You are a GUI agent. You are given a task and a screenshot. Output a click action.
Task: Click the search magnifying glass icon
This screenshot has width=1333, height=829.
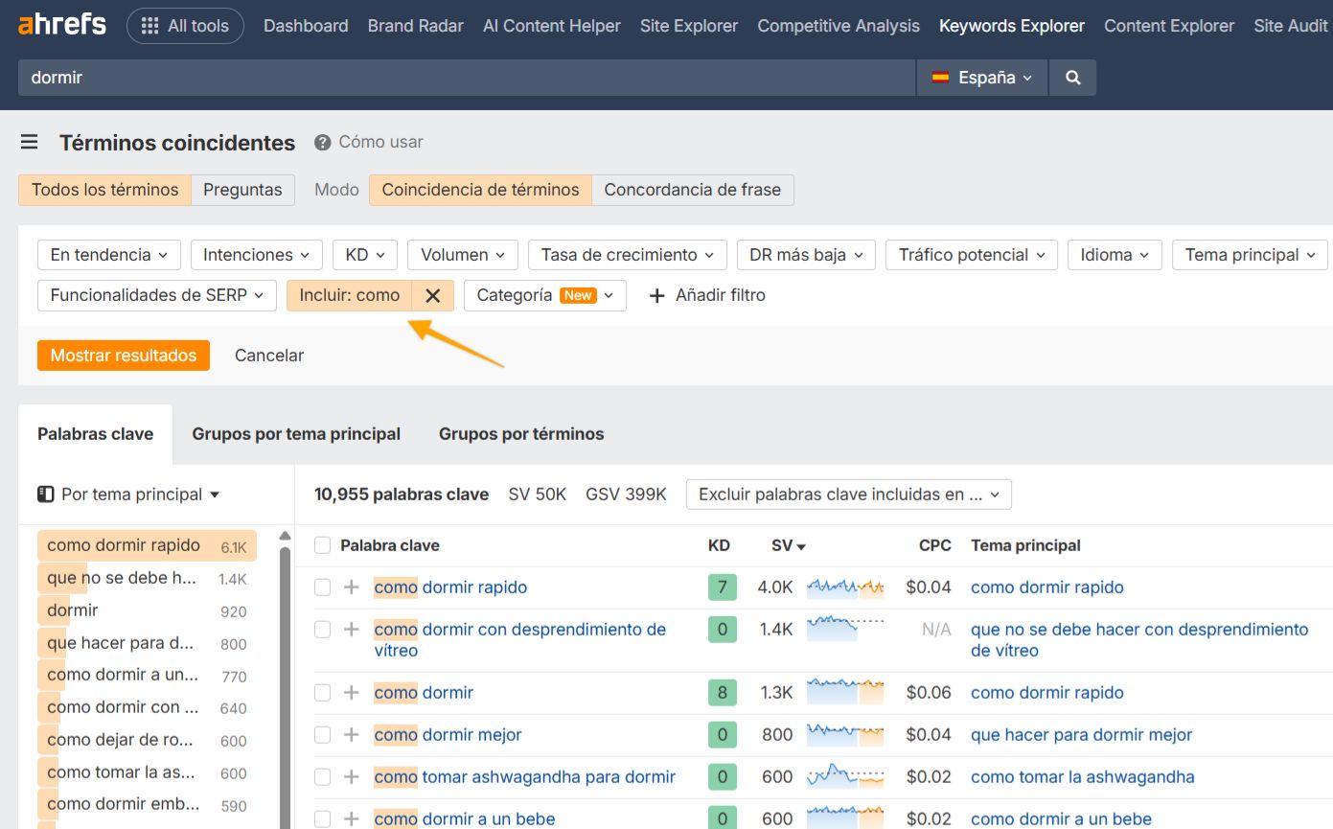1072,78
